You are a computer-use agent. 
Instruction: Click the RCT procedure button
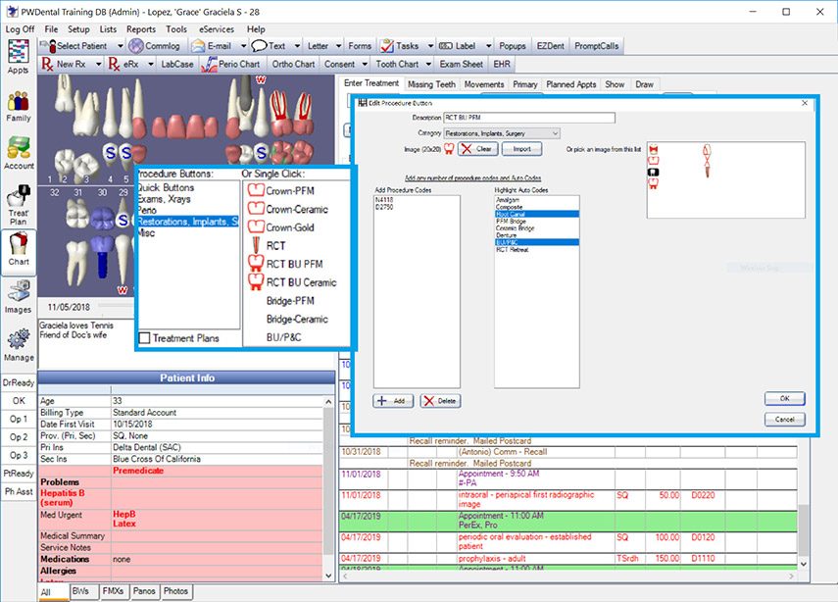point(268,245)
